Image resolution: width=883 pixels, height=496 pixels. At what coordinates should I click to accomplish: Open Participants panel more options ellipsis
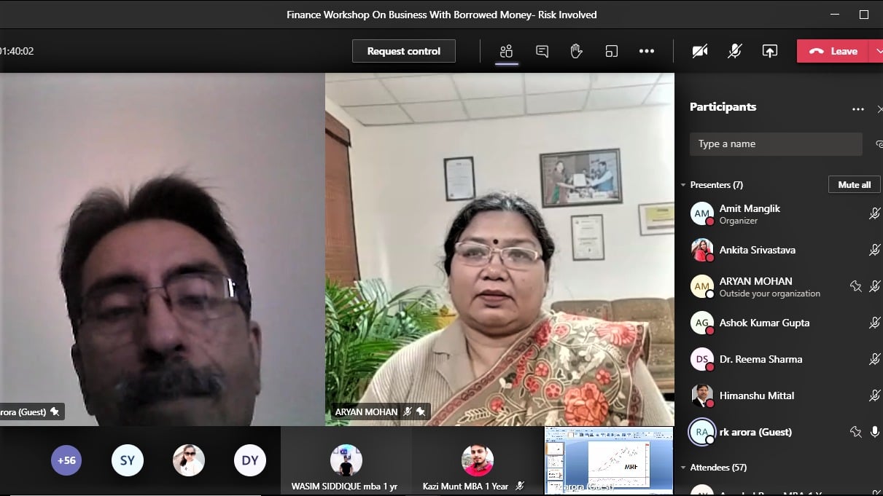pos(857,109)
